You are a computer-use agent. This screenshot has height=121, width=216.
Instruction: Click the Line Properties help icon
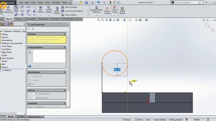coord(67,25)
